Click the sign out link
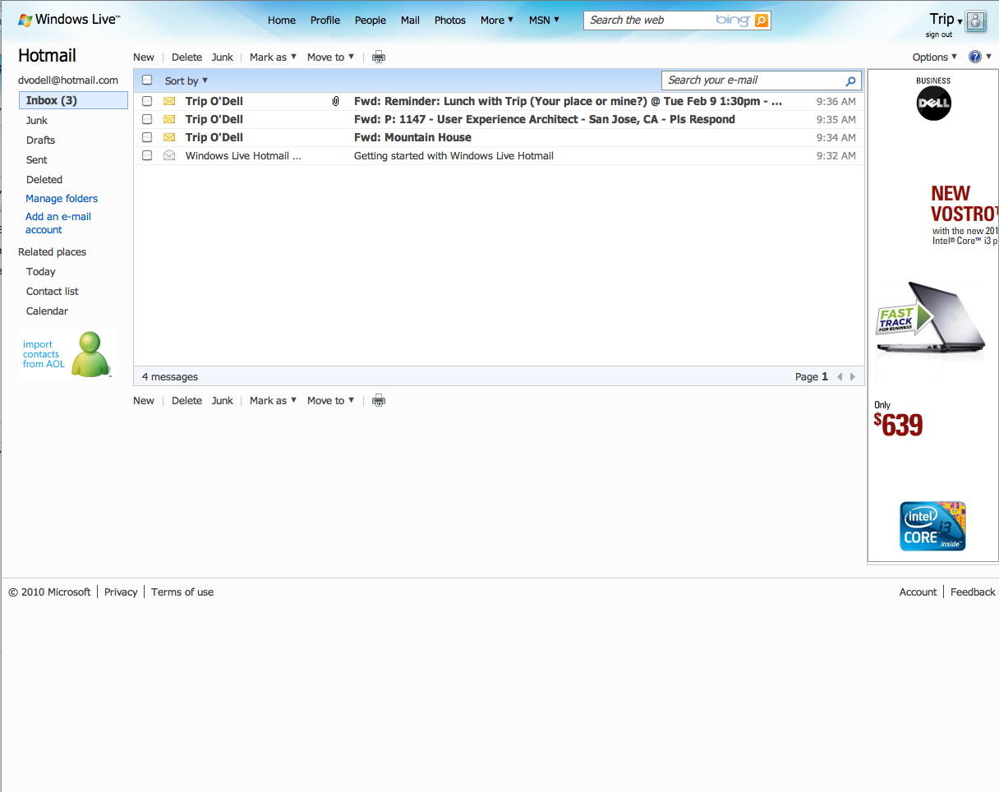Screen dimensions: 999x792 (x=939, y=35)
